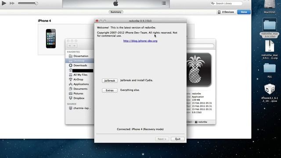The image size is (281, 158).
Task: Open the blog.iphone-dev.org link
Action: (140, 41)
